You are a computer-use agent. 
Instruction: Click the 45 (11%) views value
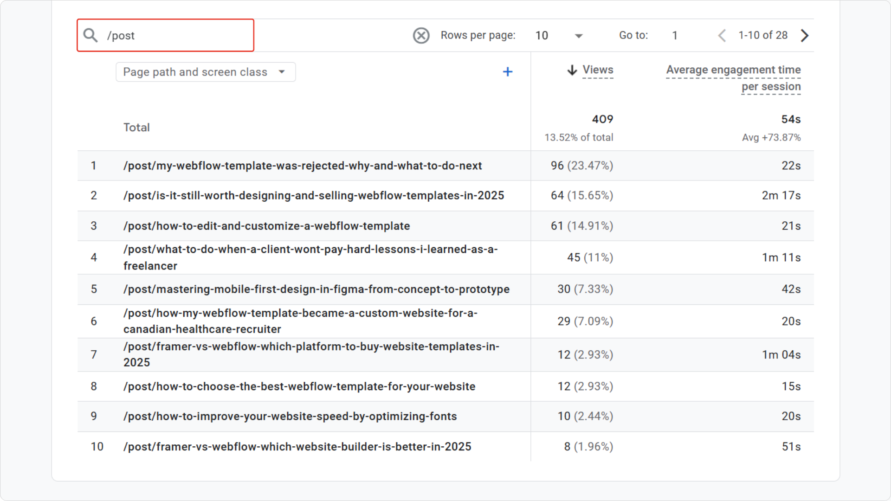(x=590, y=257)
